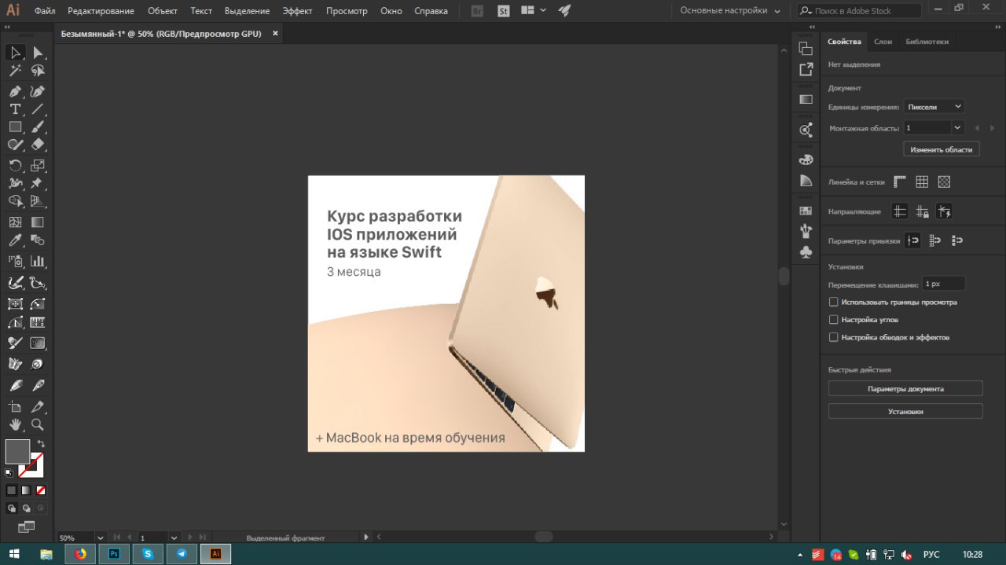Toggle smart guides icon in Направляющие
Image resolution: width=1006 pixels, height=565 pixels.
(945, 211)
